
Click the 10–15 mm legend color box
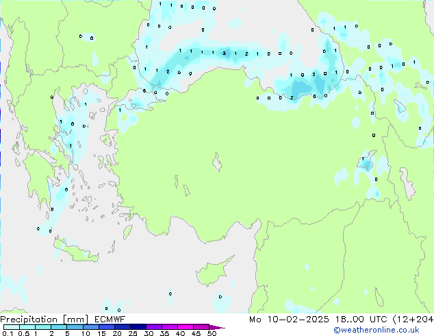91,327
